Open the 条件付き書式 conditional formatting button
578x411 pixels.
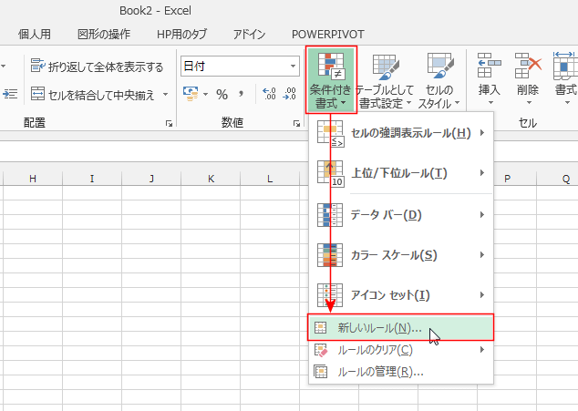tap(331, 79)
